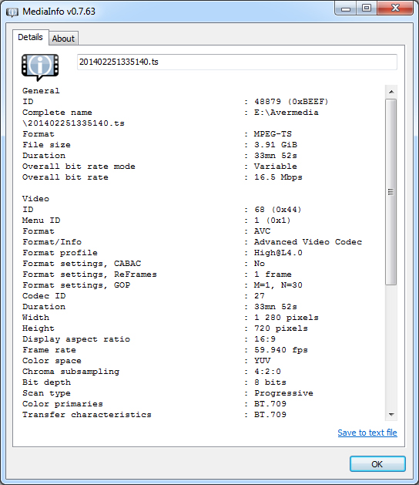The image size is (419, 485).
Task: Switch to the About tab
Action: click(x=63, y=39)
